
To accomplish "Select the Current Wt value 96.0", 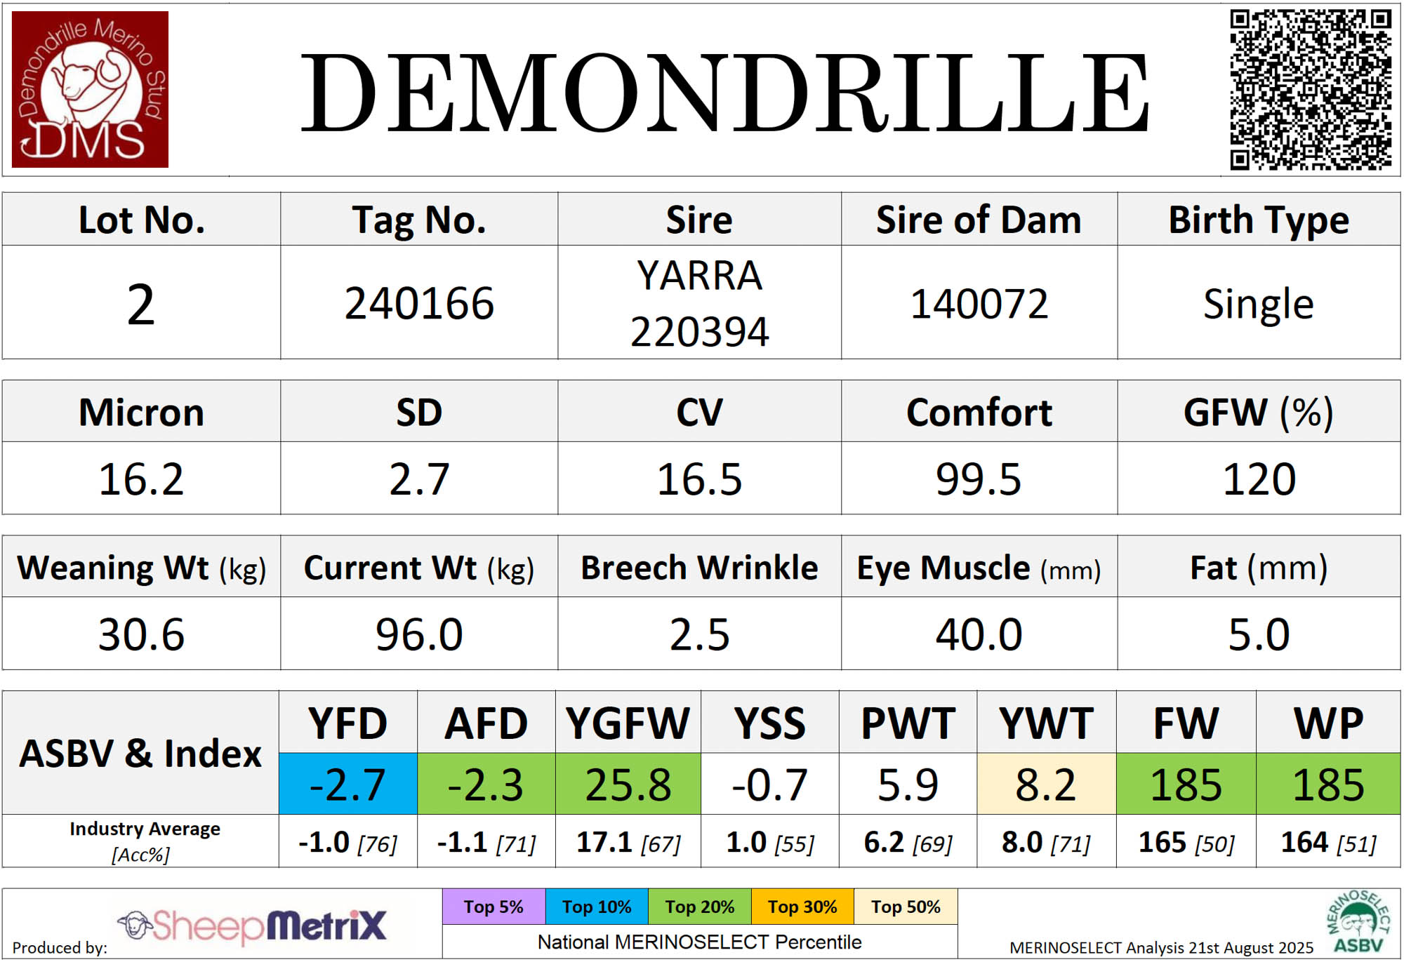I will coord(419,634).
